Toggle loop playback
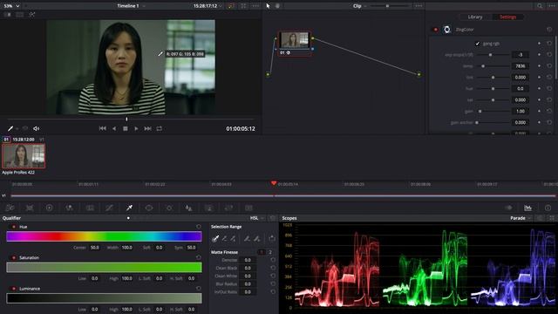 (159, 128)
